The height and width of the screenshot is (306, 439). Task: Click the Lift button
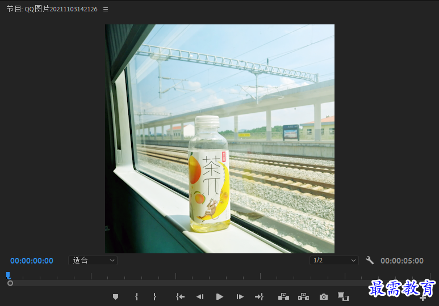click(283, 297)
